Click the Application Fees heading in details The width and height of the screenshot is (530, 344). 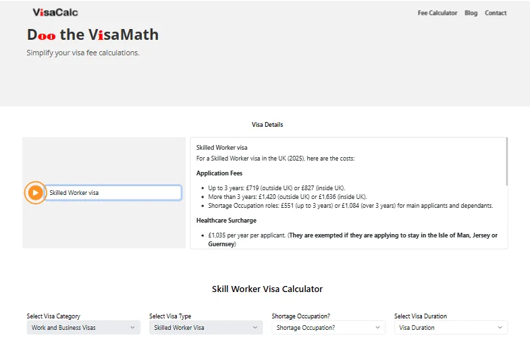tap(219, 173)
